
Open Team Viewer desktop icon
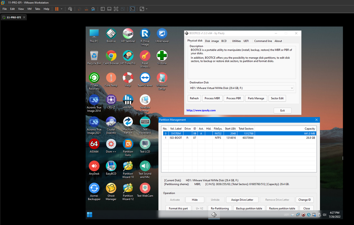145,80
